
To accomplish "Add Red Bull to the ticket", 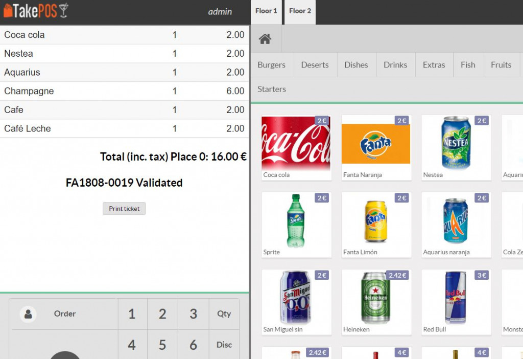I will pyautogui.click(x=456, y=302).
